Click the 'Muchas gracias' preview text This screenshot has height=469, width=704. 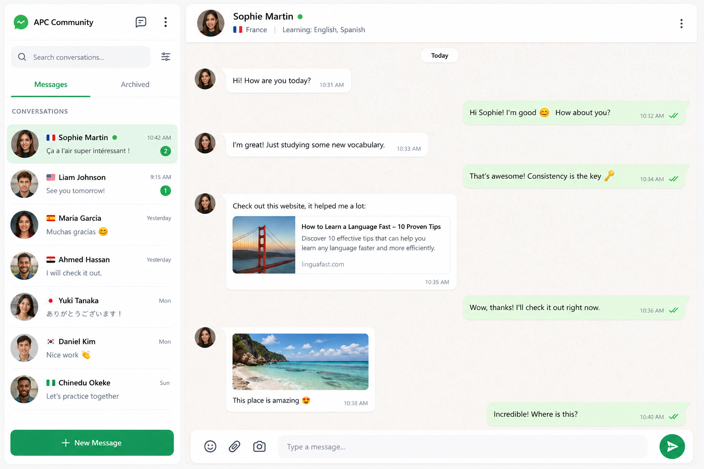click(x=71, y=232)
